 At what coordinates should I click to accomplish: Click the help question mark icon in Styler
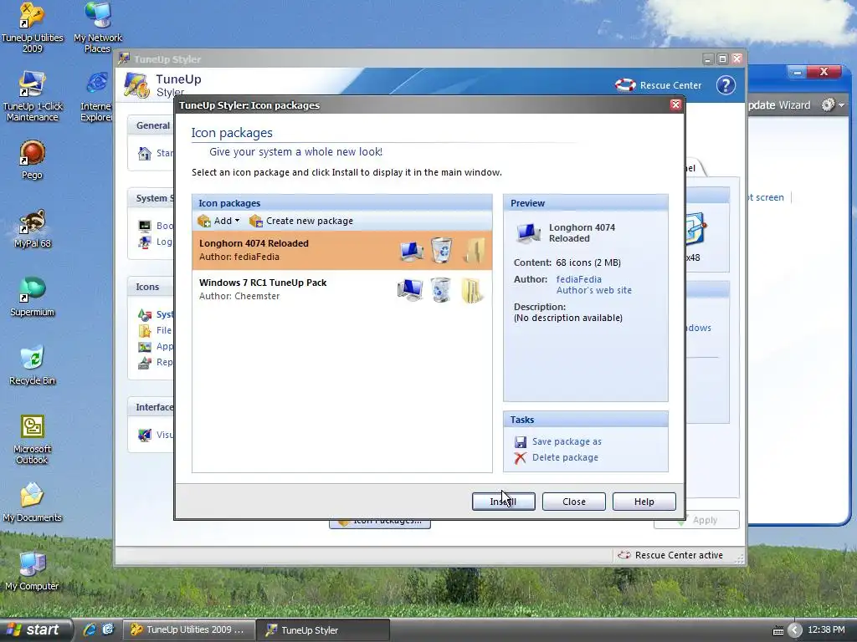[726, 85]
